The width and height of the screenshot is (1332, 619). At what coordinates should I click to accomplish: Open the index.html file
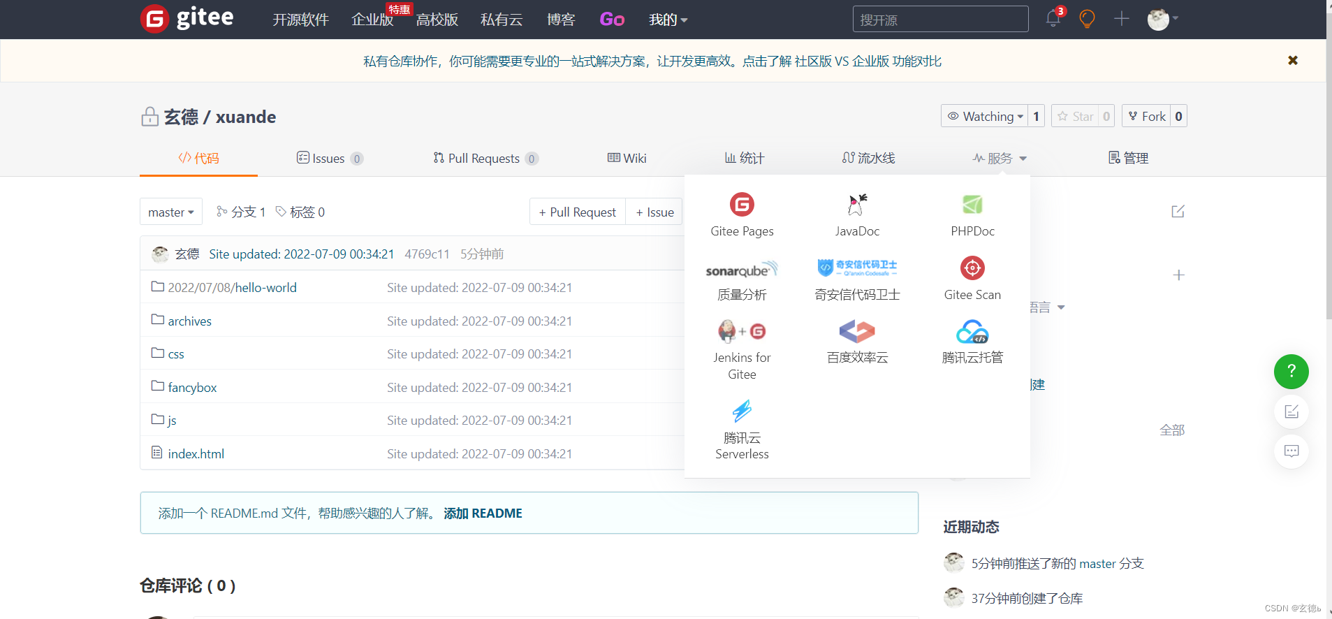196,453
